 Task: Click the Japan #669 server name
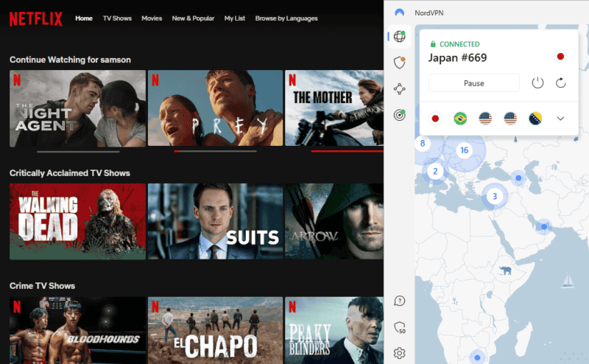pos(457,57)
